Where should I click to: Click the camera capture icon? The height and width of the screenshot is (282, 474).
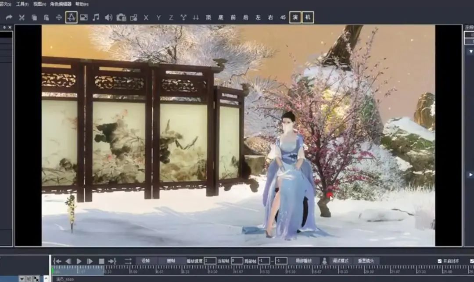pyautogui.click(x=122, y=18)
